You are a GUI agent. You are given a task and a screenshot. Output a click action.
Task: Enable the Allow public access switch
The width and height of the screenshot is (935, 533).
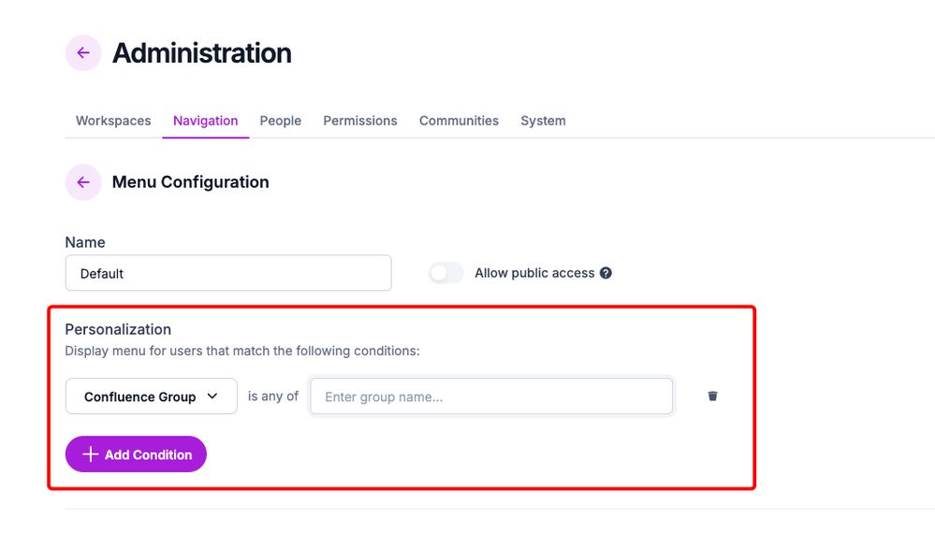446,273
